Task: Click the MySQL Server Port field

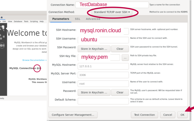Action: click(x=103, y=75)
